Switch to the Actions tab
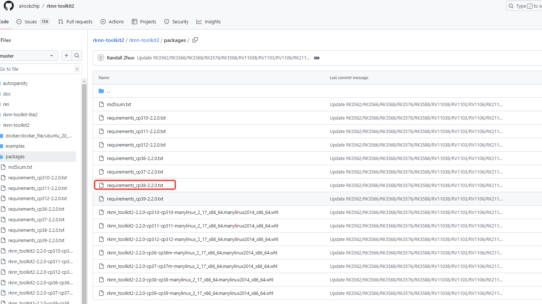 (112, 22)
